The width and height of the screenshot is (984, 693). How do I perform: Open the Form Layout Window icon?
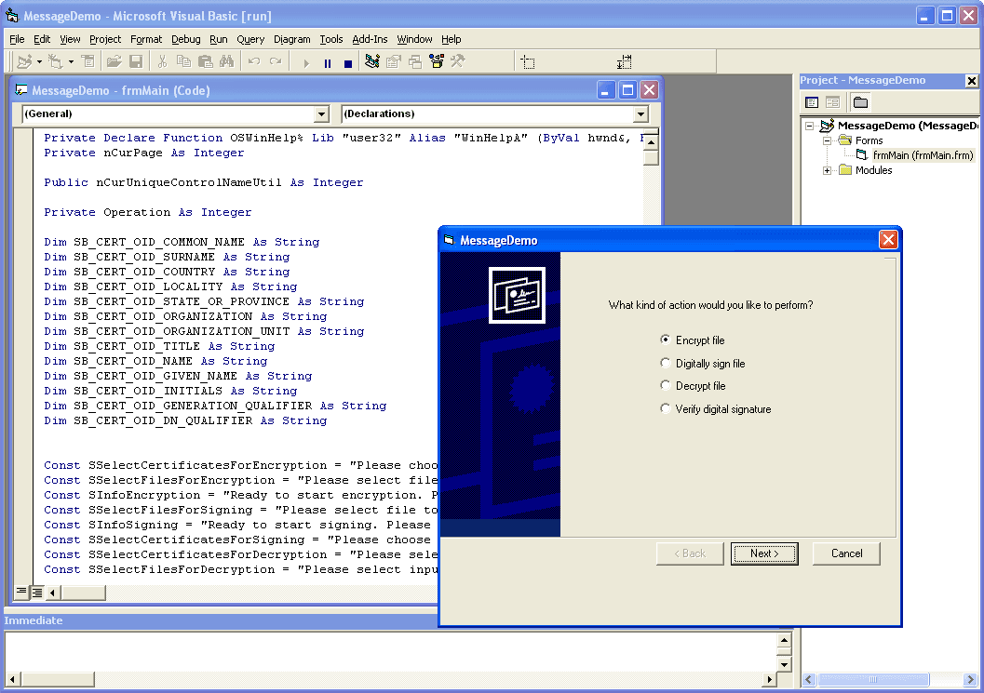[x=415, y=61]
